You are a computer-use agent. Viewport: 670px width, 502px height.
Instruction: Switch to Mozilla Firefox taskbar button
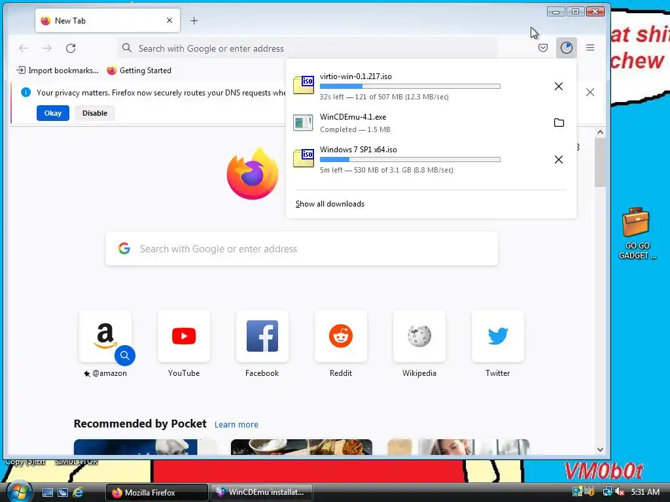(x=156, y=492)
